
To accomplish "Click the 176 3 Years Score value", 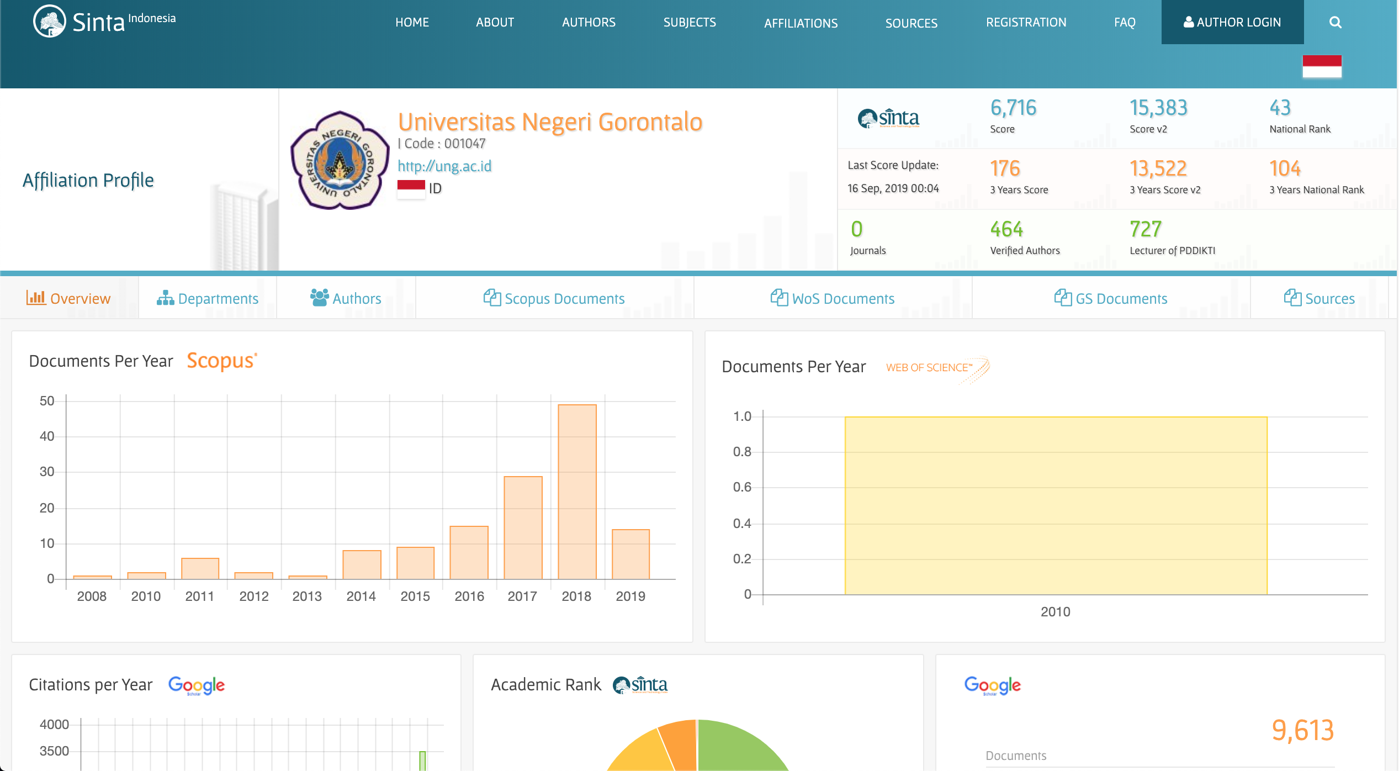I will [1005, 168].
